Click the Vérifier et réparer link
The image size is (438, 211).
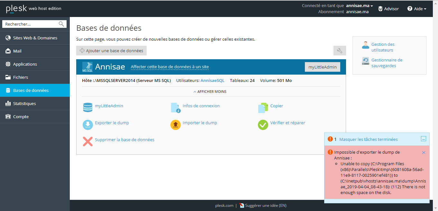[288, 123]
